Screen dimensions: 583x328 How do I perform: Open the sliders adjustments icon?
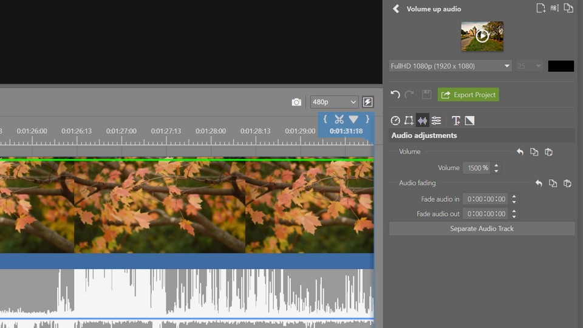click(436, 121)
